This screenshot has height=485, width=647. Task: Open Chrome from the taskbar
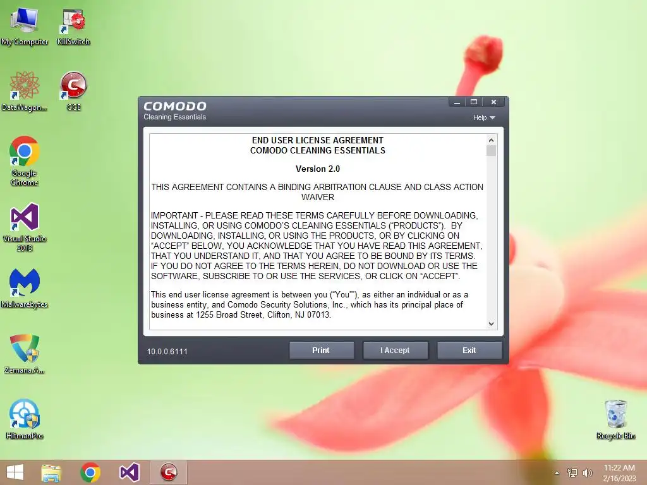(90, 472)
